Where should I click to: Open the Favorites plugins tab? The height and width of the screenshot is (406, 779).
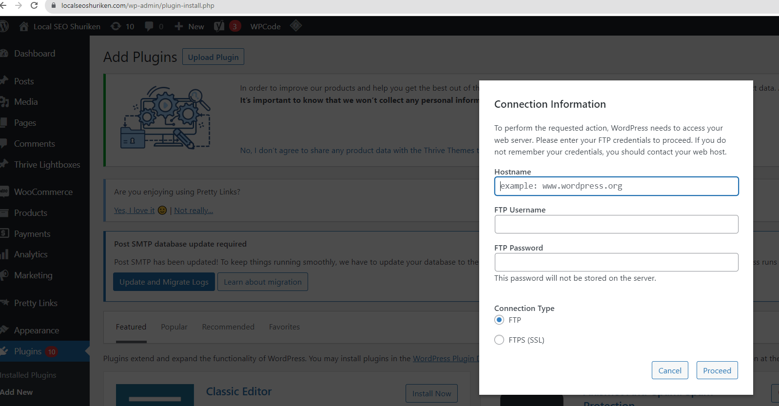(284, 327)
